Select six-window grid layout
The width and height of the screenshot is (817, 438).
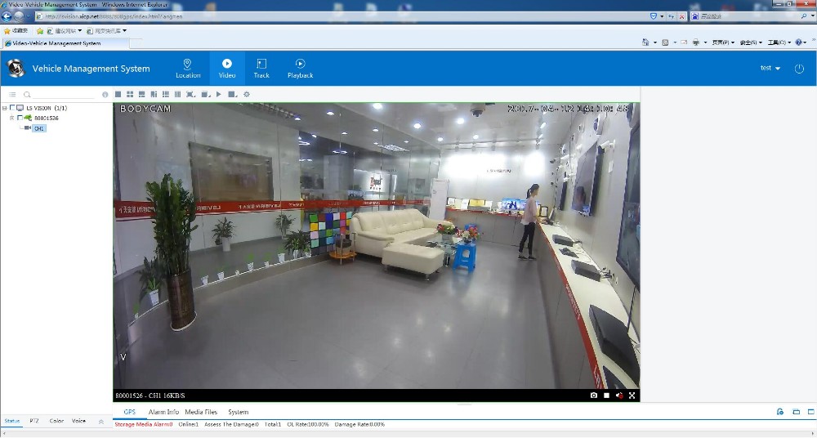point(166,94)
